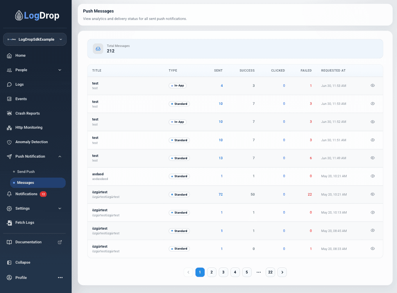View details of May 20, 08:33 AM message
This screenshot has height=293, width=397.
point(373,249)
